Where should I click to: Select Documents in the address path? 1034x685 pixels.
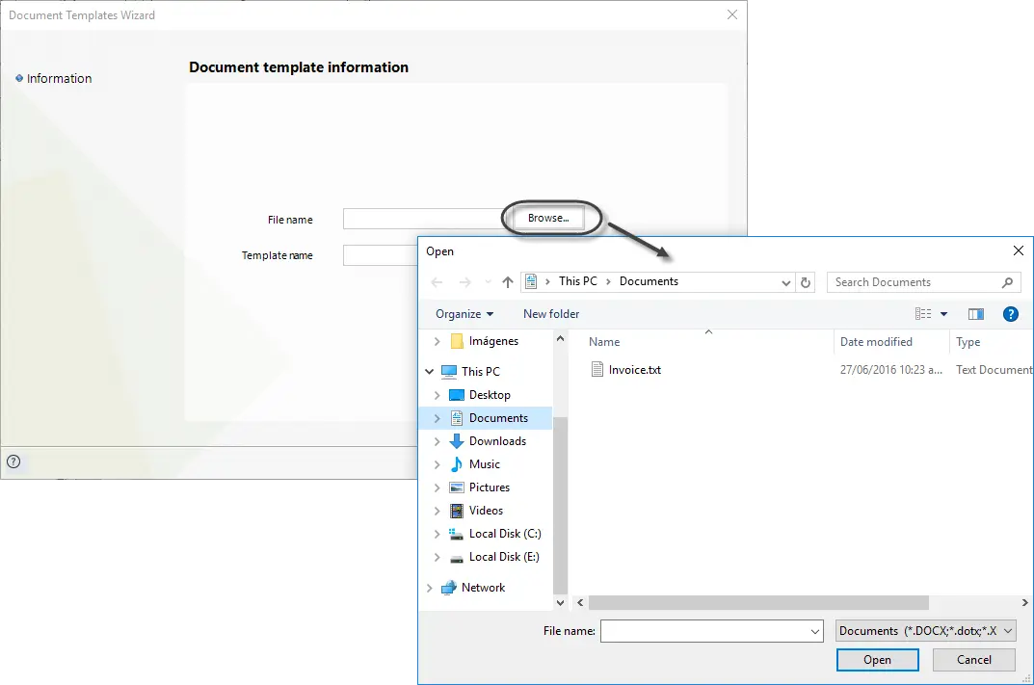[649, 281]
